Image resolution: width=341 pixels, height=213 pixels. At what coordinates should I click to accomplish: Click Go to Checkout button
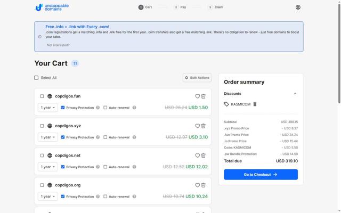coord(261,175)
